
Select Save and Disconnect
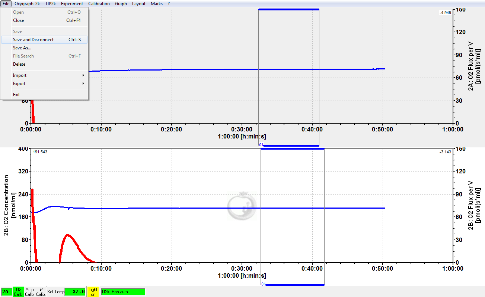pos(44,40)
